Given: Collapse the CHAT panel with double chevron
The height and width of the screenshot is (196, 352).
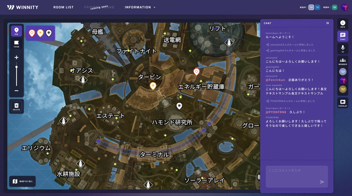Looking at the screenshot, I should point(328,23).
